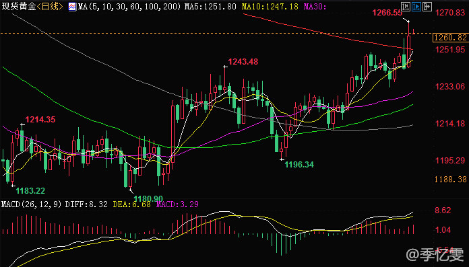Click the 现货黄金 instrument title
The height and width of the screenshot is (267, 469).
19,7
